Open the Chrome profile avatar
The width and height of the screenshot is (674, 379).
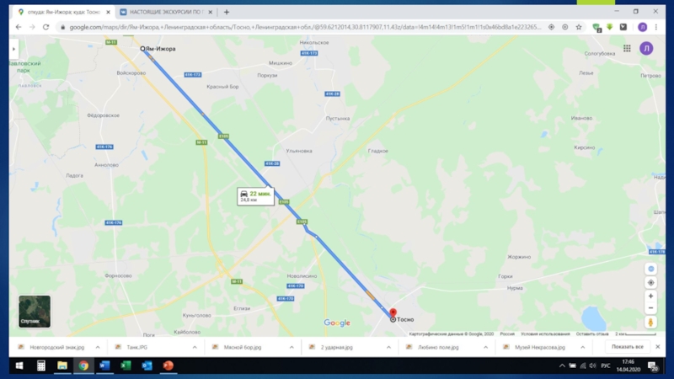(642, 27)
